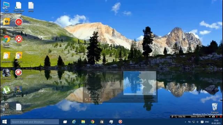Open Task View from the taskbar

click(65, 122)
